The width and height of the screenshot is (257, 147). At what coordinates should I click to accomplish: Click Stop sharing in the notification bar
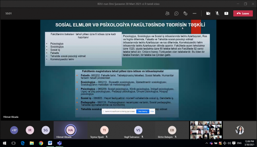[142, 111]
